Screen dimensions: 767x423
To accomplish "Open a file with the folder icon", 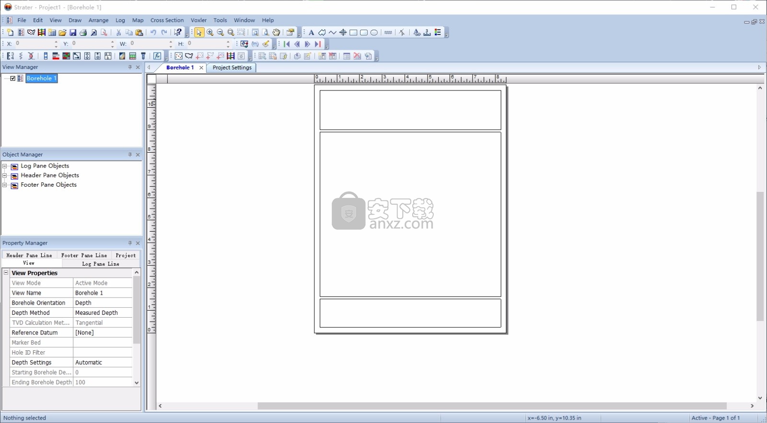I will [62, 33].
